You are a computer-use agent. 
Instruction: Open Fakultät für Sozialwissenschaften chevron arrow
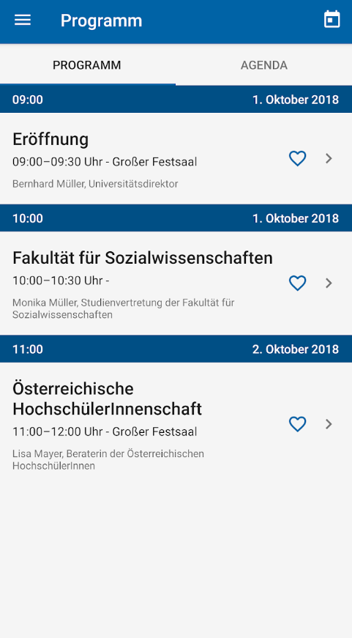tap(329, 283)
